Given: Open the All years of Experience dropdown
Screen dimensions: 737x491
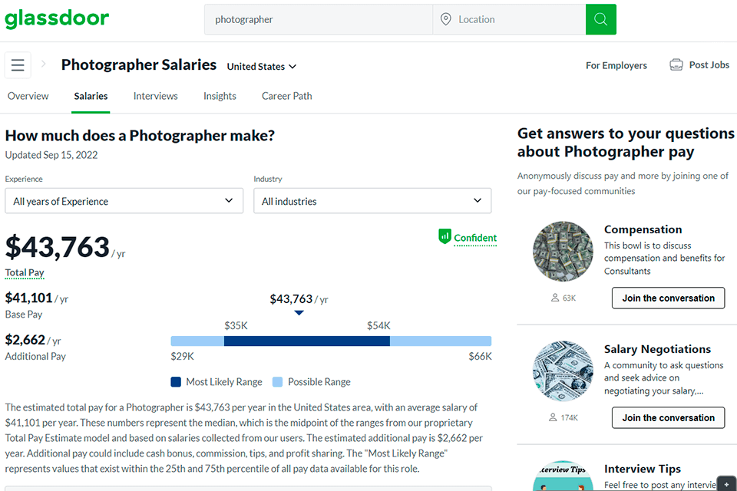Looking at the screenshot, I should pyautogui.click(x=124, y=200).
